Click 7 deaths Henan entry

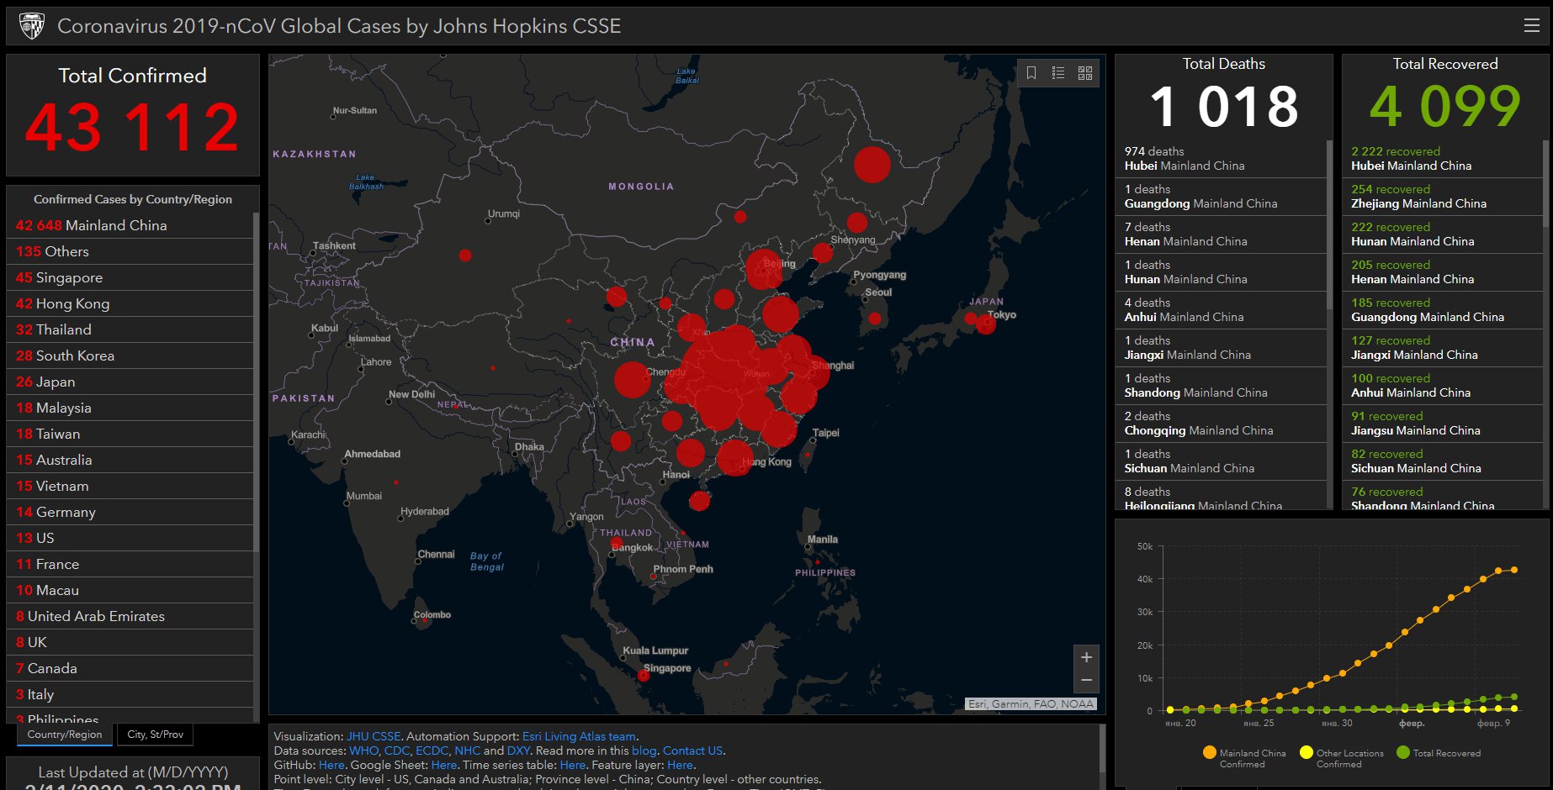click(x=1222, y=234)
